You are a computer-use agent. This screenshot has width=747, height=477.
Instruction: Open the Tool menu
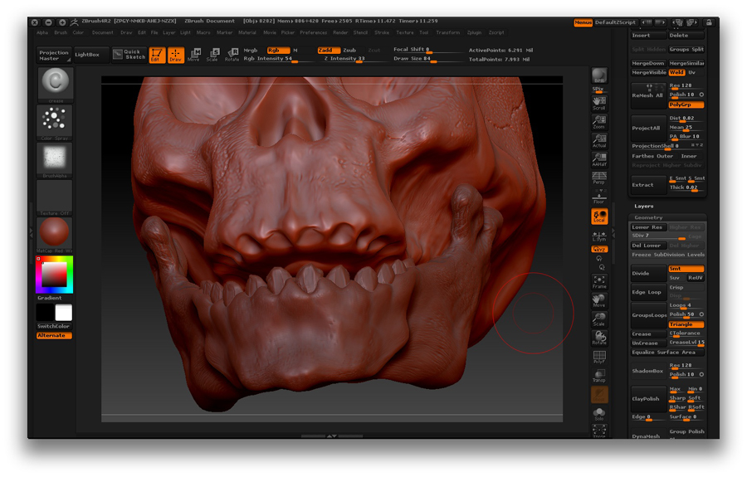(424, 33)
